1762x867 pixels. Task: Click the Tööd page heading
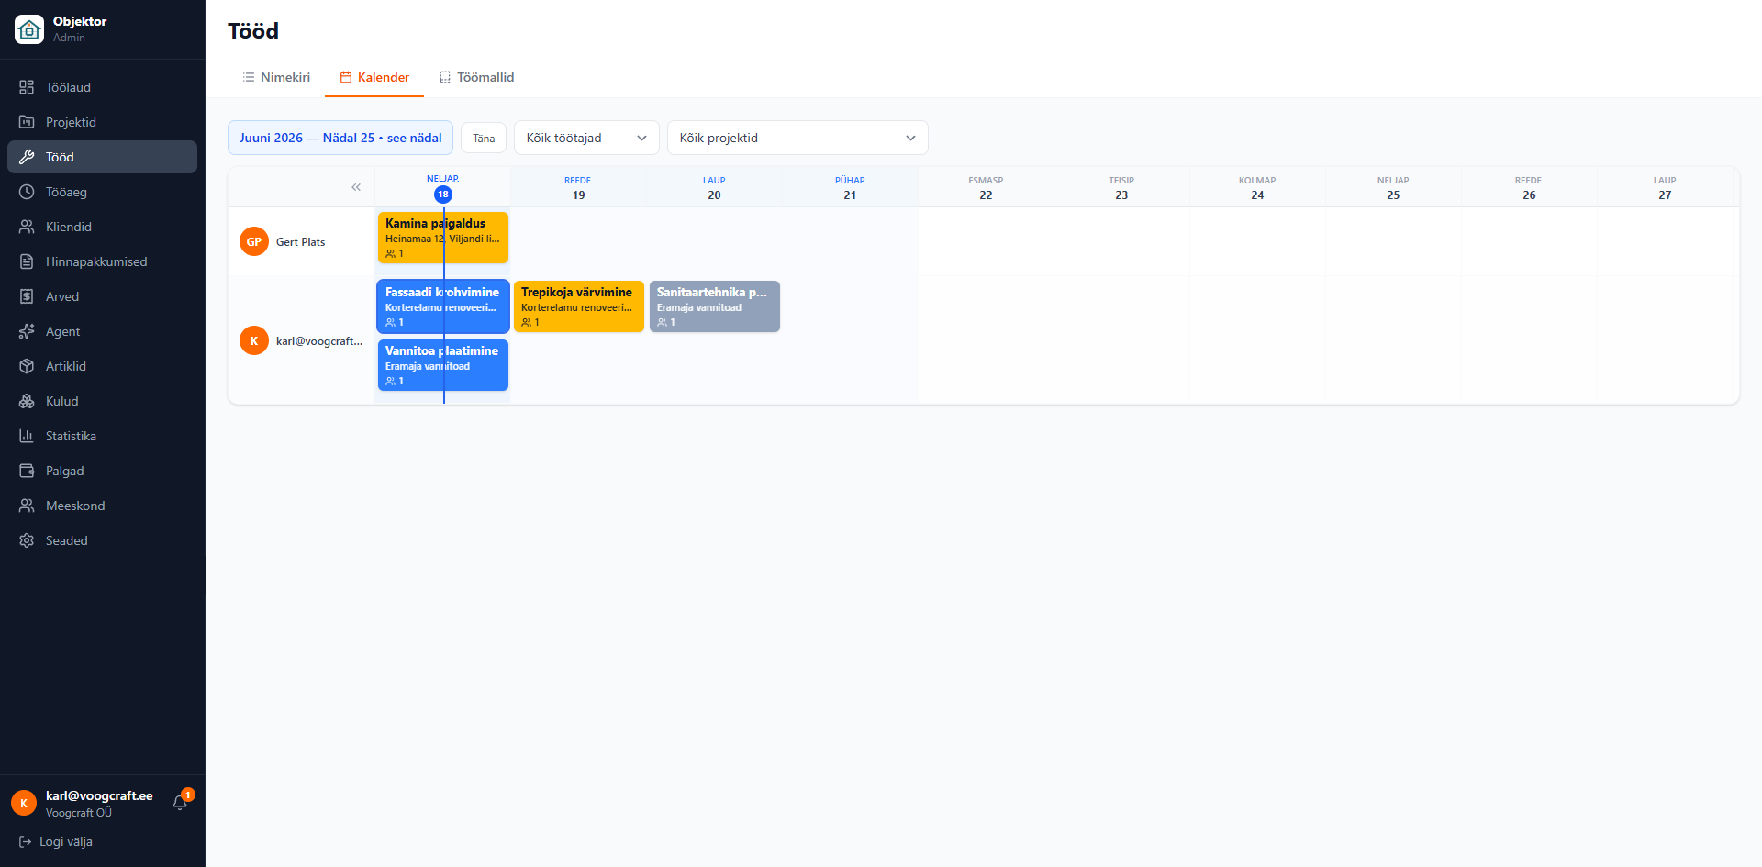tap(253, 30)
